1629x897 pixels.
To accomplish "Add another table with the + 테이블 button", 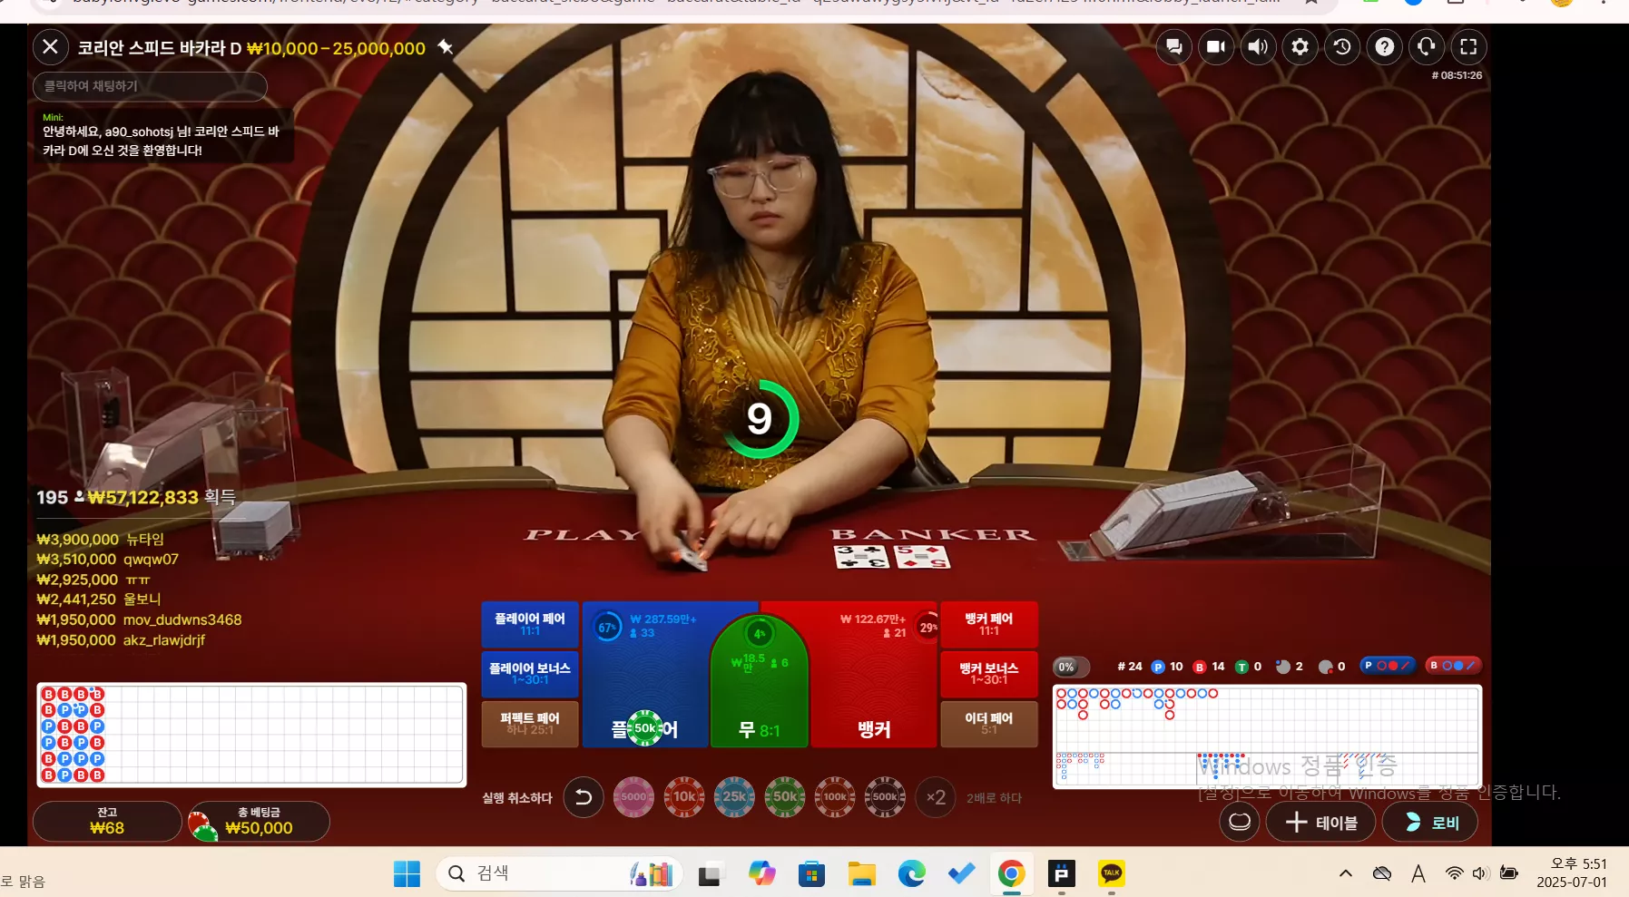I will (x=1321, y=822).
